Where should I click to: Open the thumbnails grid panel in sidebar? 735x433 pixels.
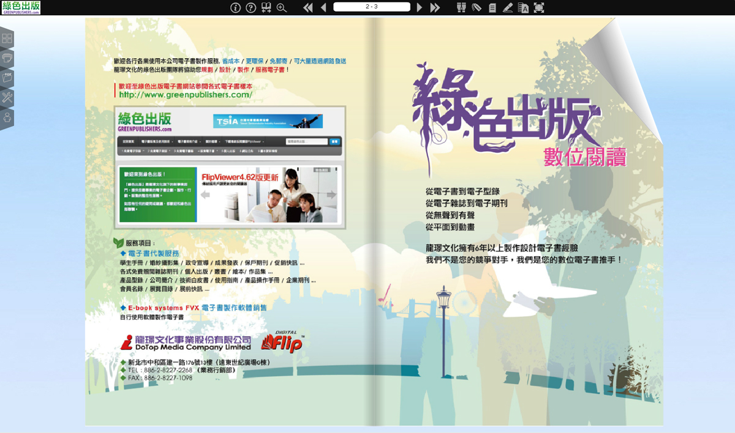(x=7, y=39)
